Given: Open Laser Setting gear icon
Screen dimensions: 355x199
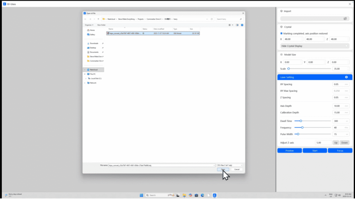Looking at the screenshot, I should 346,77.
